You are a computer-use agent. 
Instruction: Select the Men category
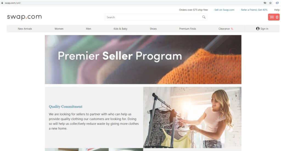coord(89,29)
